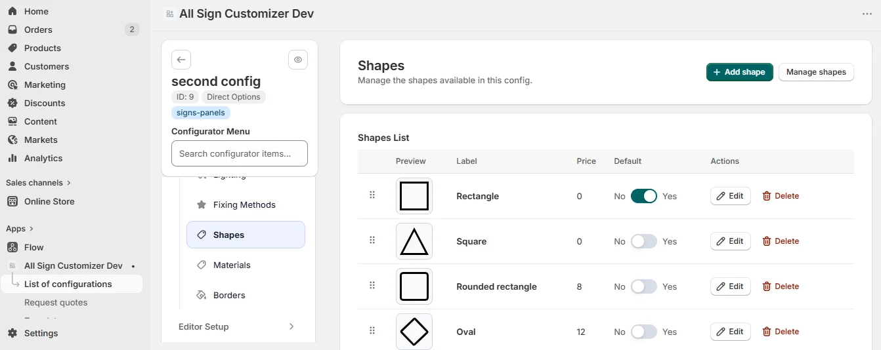Edit the Rectangle shape
This screenshot has width=881, height=350.
[x=730, y=196]
